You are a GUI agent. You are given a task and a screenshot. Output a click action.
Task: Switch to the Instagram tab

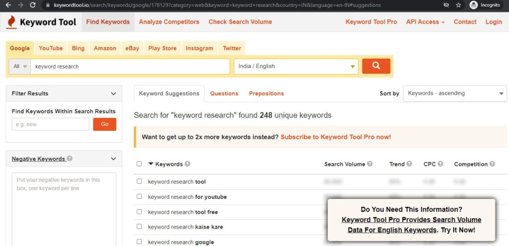tap(199, 48)
